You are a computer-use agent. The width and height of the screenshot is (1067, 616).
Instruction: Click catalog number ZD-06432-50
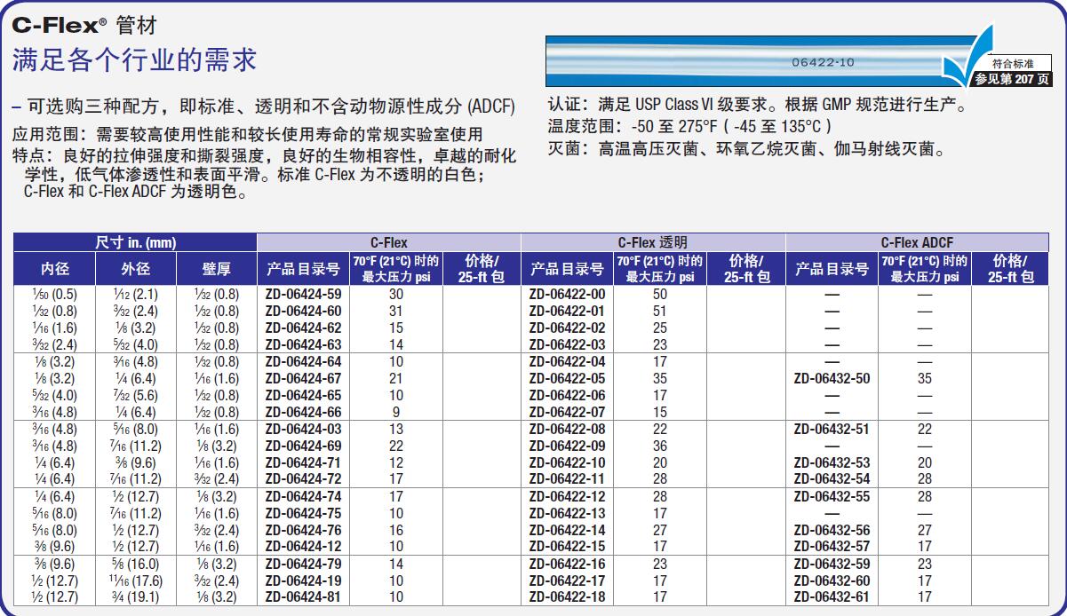[832, 378]
